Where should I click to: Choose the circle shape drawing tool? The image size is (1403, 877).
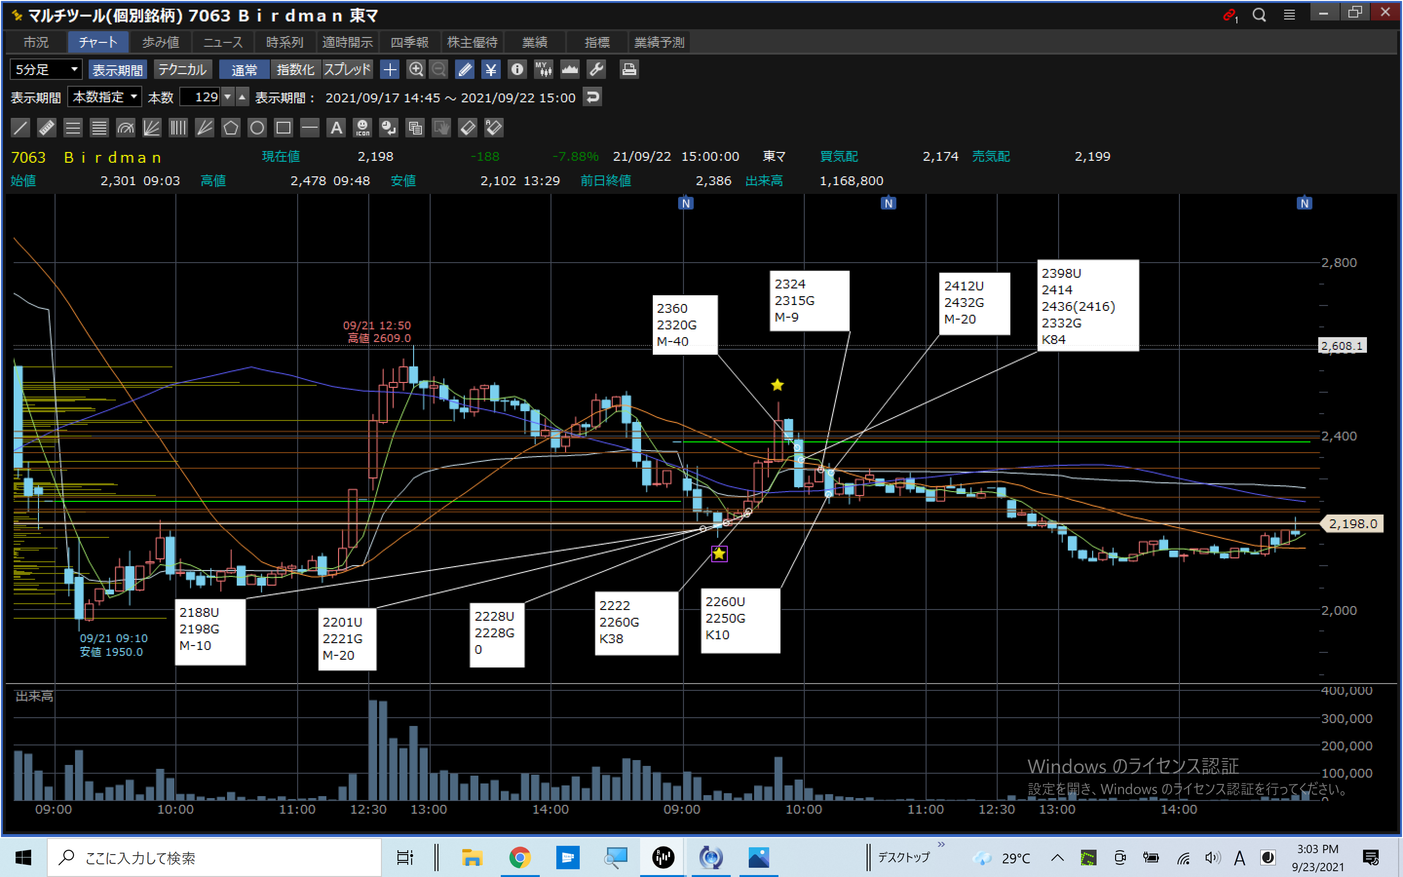point(257,128)
